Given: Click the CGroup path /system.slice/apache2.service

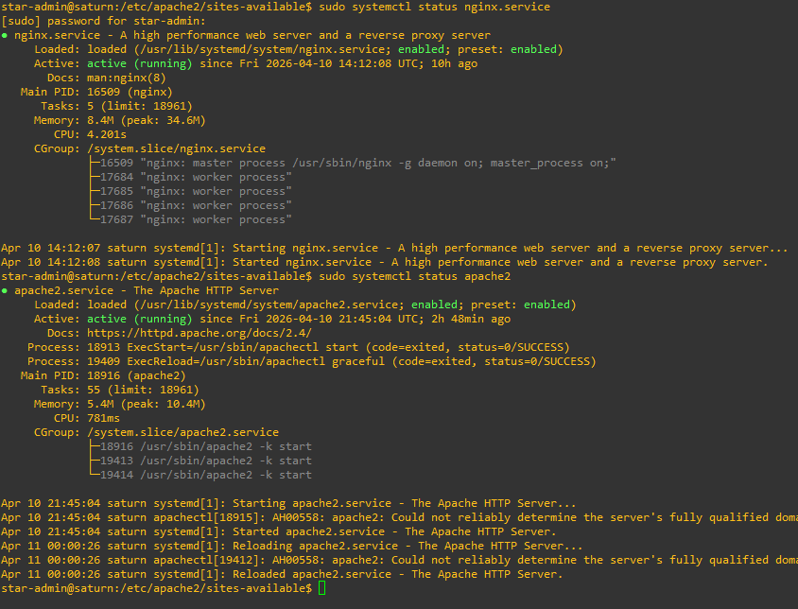Looking at the screenshot, I should pyautogui.click(x=182, y=432).
